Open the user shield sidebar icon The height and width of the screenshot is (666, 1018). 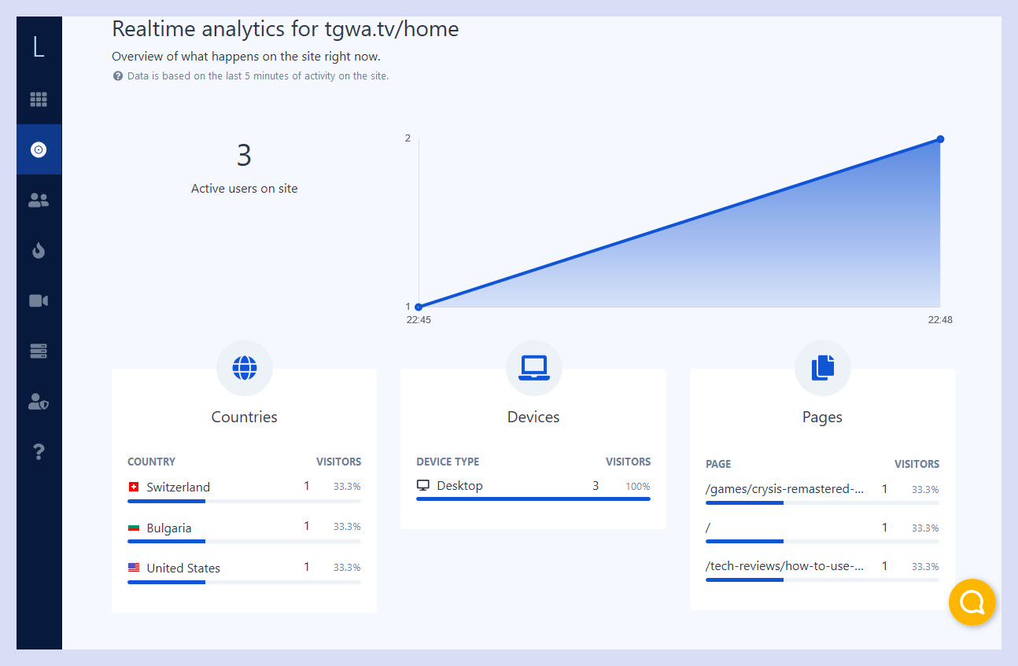39,402
